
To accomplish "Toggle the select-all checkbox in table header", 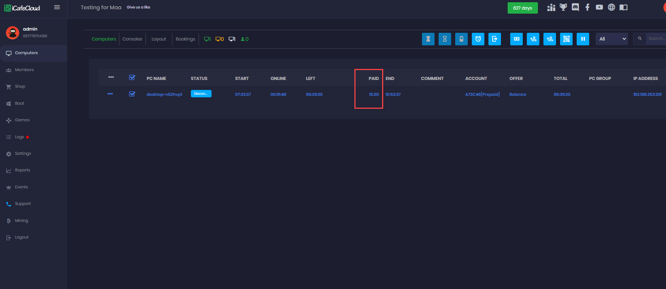I will 132,77.
